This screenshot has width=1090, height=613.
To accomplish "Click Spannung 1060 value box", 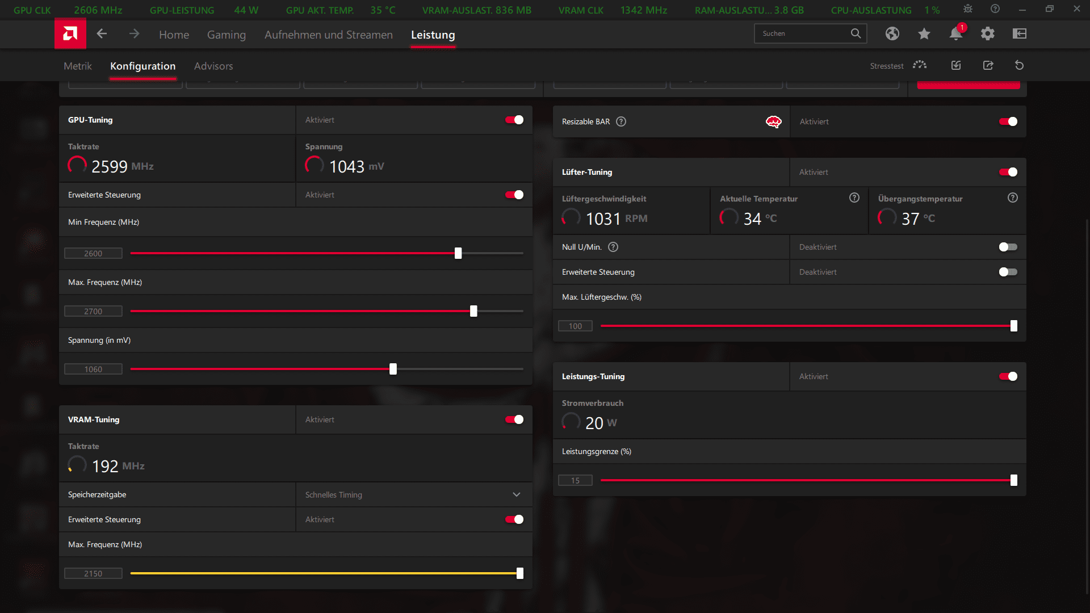I will pos(93,369).
